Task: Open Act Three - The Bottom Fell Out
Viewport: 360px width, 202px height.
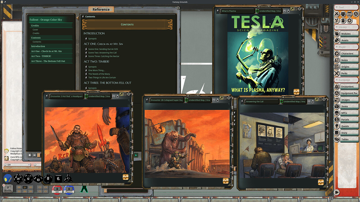Action: click(48, 61)
